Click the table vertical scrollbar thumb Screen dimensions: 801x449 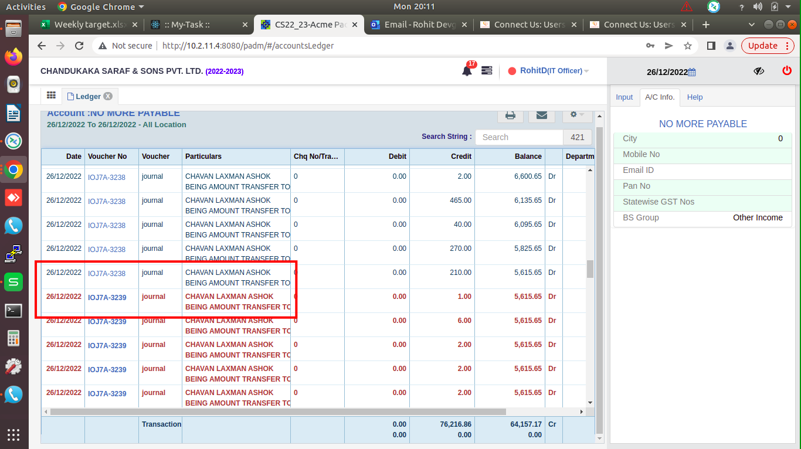[x=590, y=269]
